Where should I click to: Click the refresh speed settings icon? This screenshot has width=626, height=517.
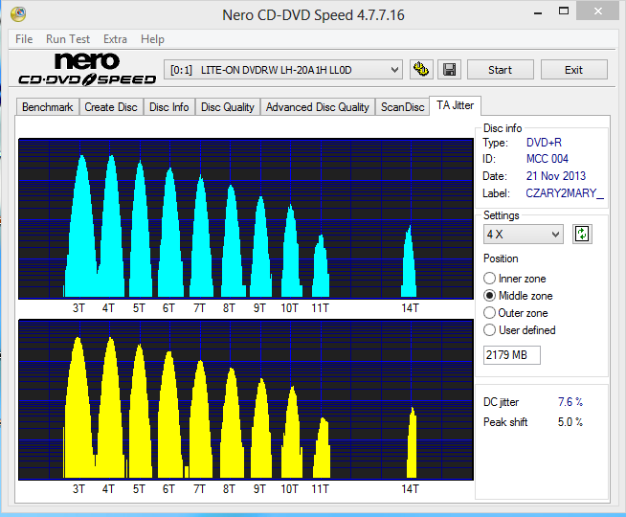click(x=582, y=234)
